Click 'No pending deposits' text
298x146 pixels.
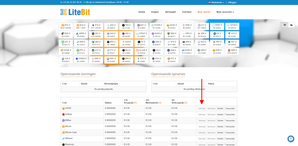click(104, 89)
